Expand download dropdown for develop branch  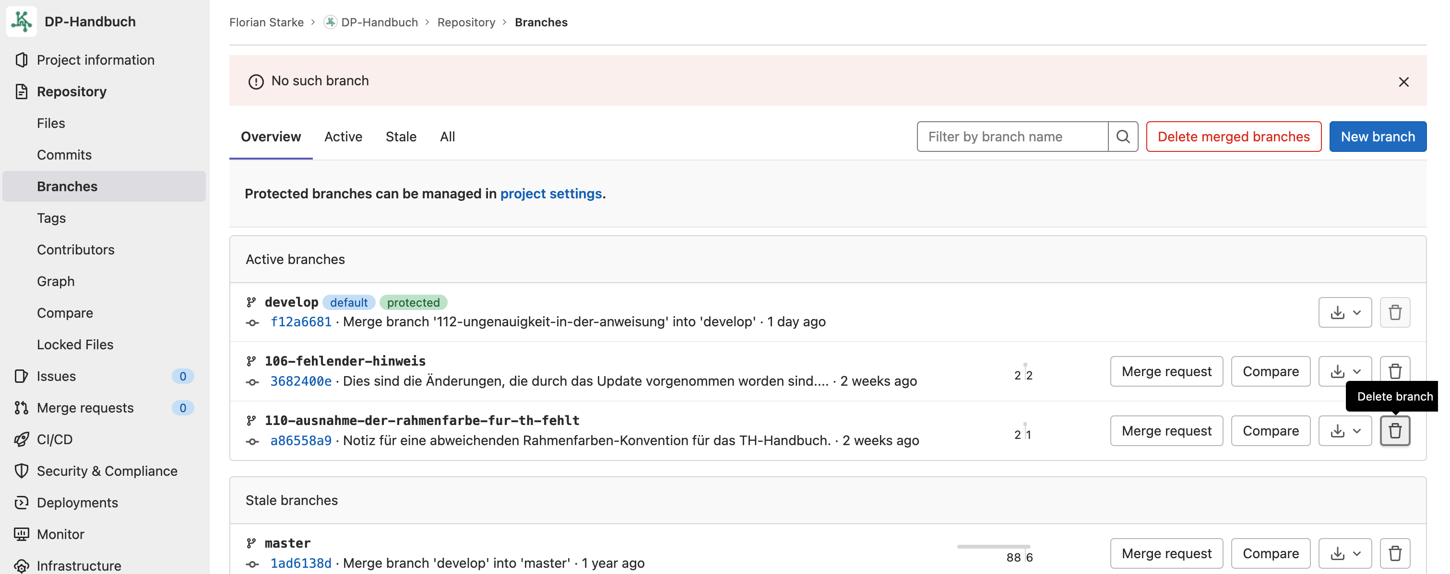pyautogui.click(x=1344, y=312)
